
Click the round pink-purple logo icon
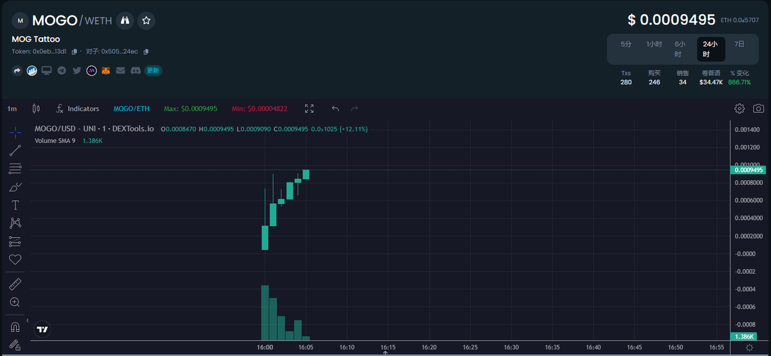coord(91,71)
